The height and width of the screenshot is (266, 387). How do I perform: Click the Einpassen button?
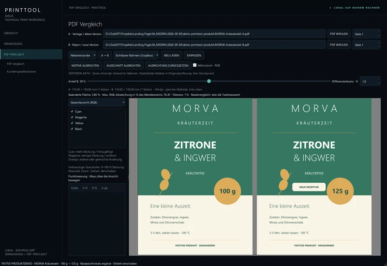point(194,55)
